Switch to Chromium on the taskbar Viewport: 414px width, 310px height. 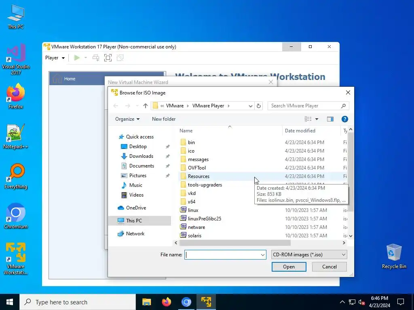(186, 302)
